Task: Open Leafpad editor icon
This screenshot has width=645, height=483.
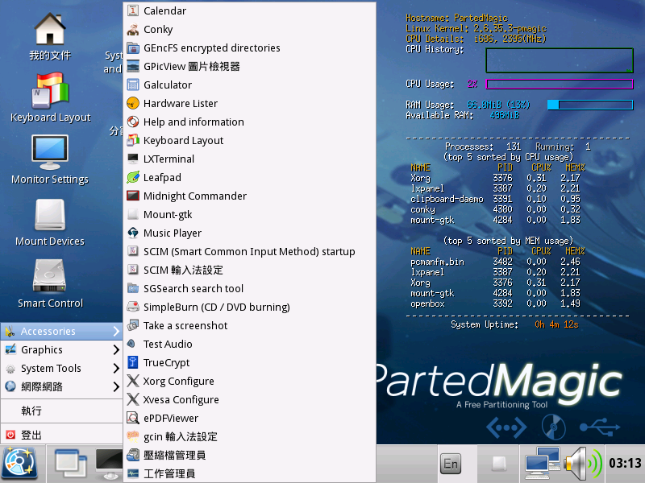Action: click(133, 177)
